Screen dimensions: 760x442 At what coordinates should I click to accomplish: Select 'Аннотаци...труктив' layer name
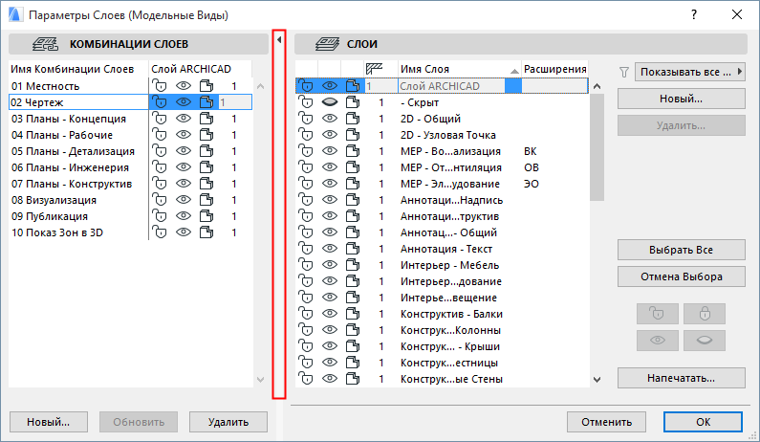tap(449, 216)
